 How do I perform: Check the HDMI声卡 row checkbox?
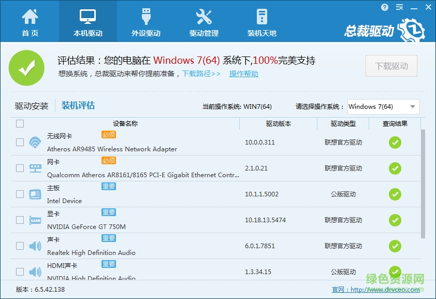pos(20,272)
